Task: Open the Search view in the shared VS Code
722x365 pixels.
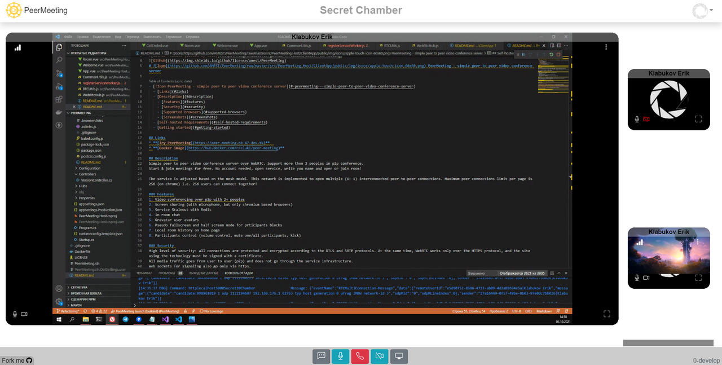Action: [59, 60]
